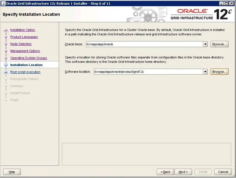
Task: Click the Product Languages step marker
Action: click(x=6, y=37)
